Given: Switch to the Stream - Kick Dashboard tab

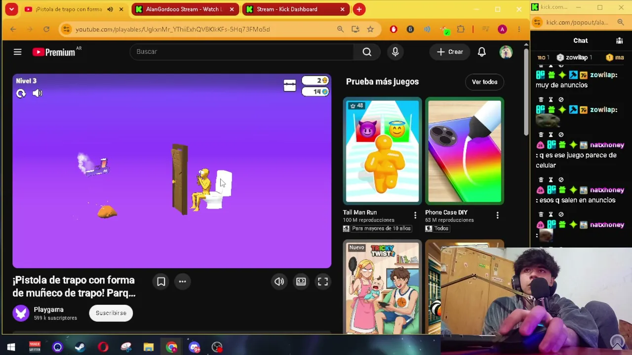Looking at the screenshot, I should (296, 9).
